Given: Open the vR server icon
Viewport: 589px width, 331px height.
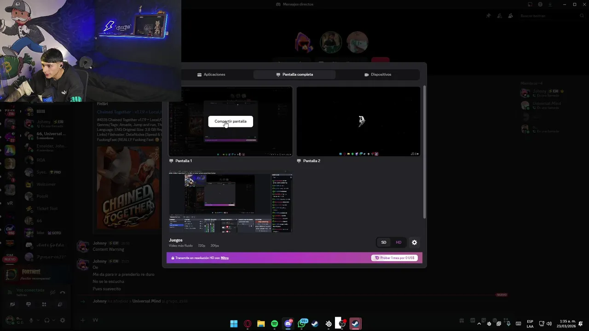Looking at the screenshot, I should coord(10,203).
